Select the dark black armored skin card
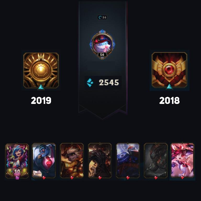Viewport: 201px width, 201px height. (x=156, y=160)
